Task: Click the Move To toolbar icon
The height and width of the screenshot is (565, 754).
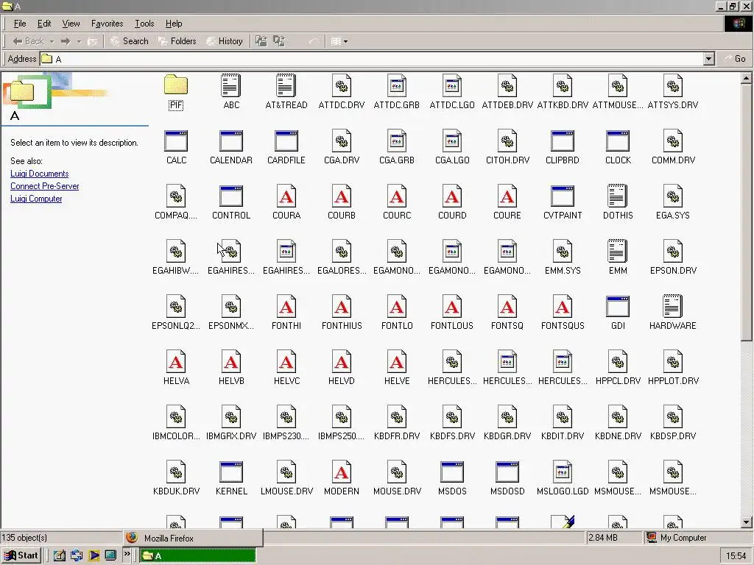Action: pyautogui.click(x=261, y=41)
